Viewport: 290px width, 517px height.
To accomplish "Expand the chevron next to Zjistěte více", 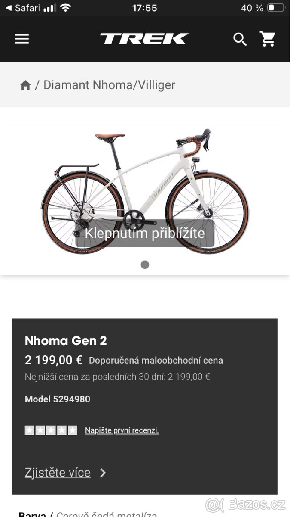I will click(103, 473).
